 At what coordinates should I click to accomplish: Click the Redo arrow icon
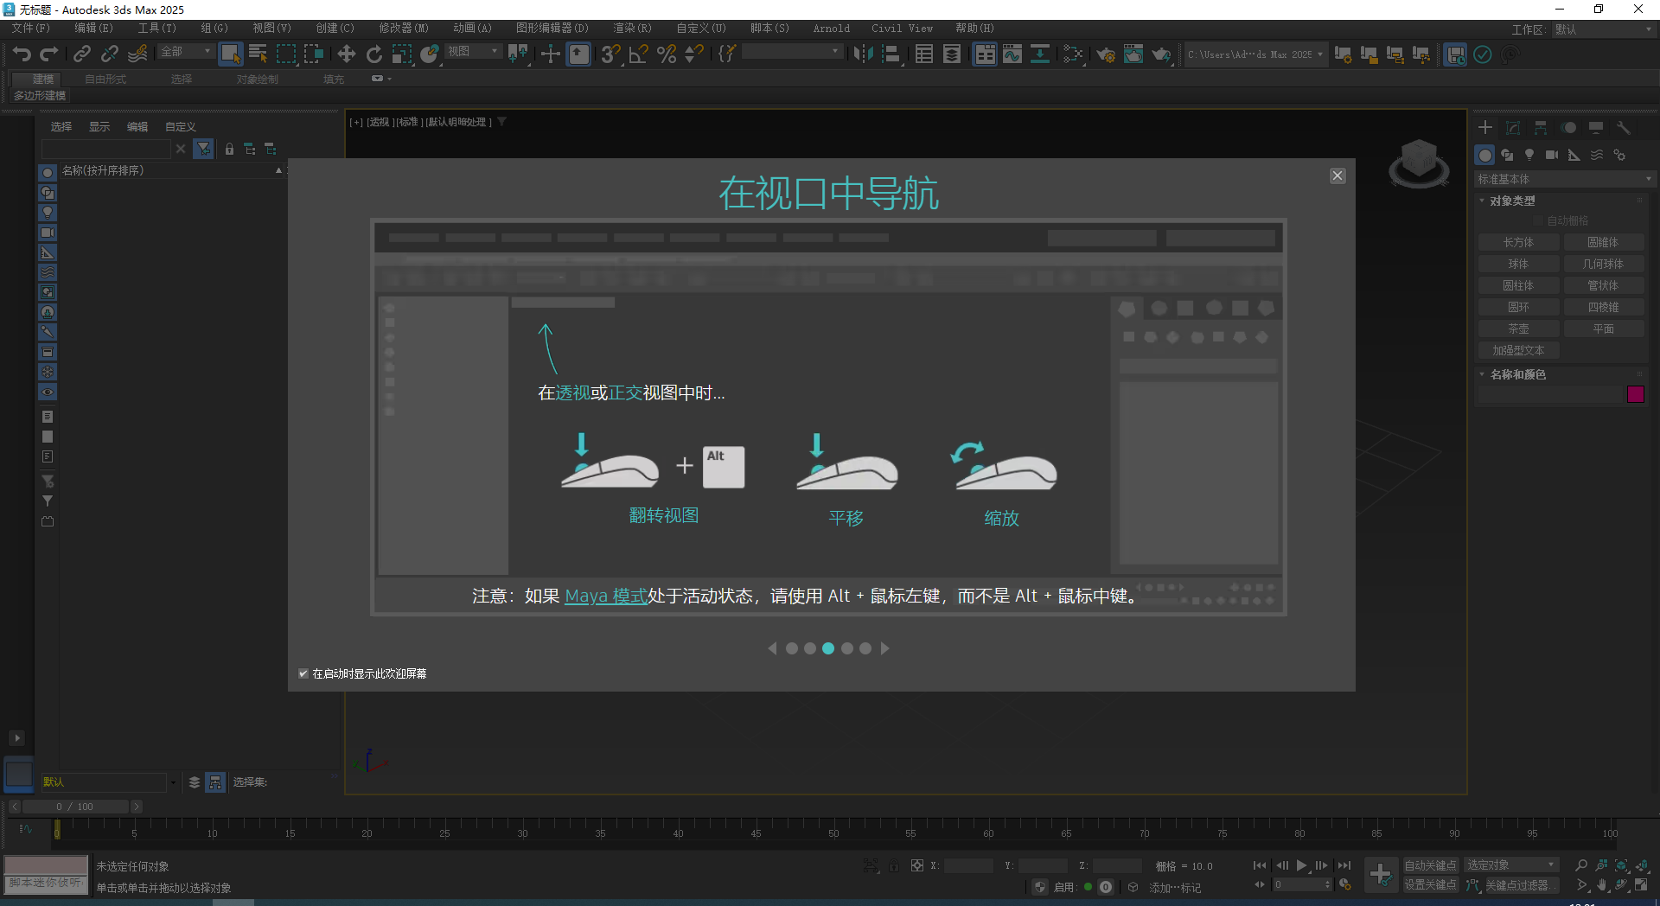(49, 54)
